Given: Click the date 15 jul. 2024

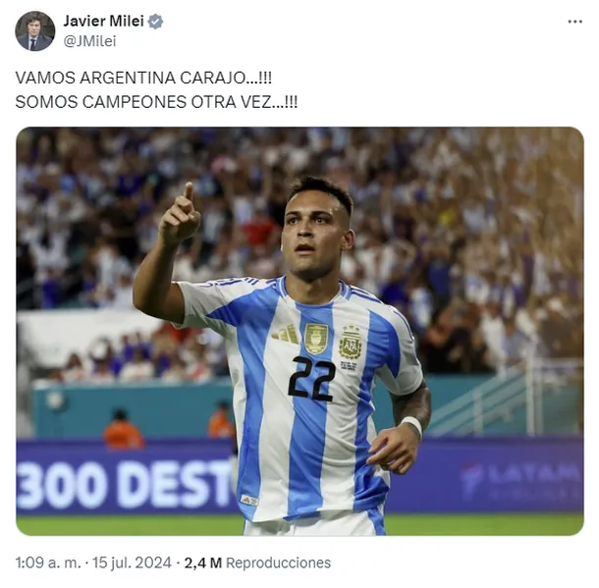Looking at the screenshot, I should [x=132, y=562].
